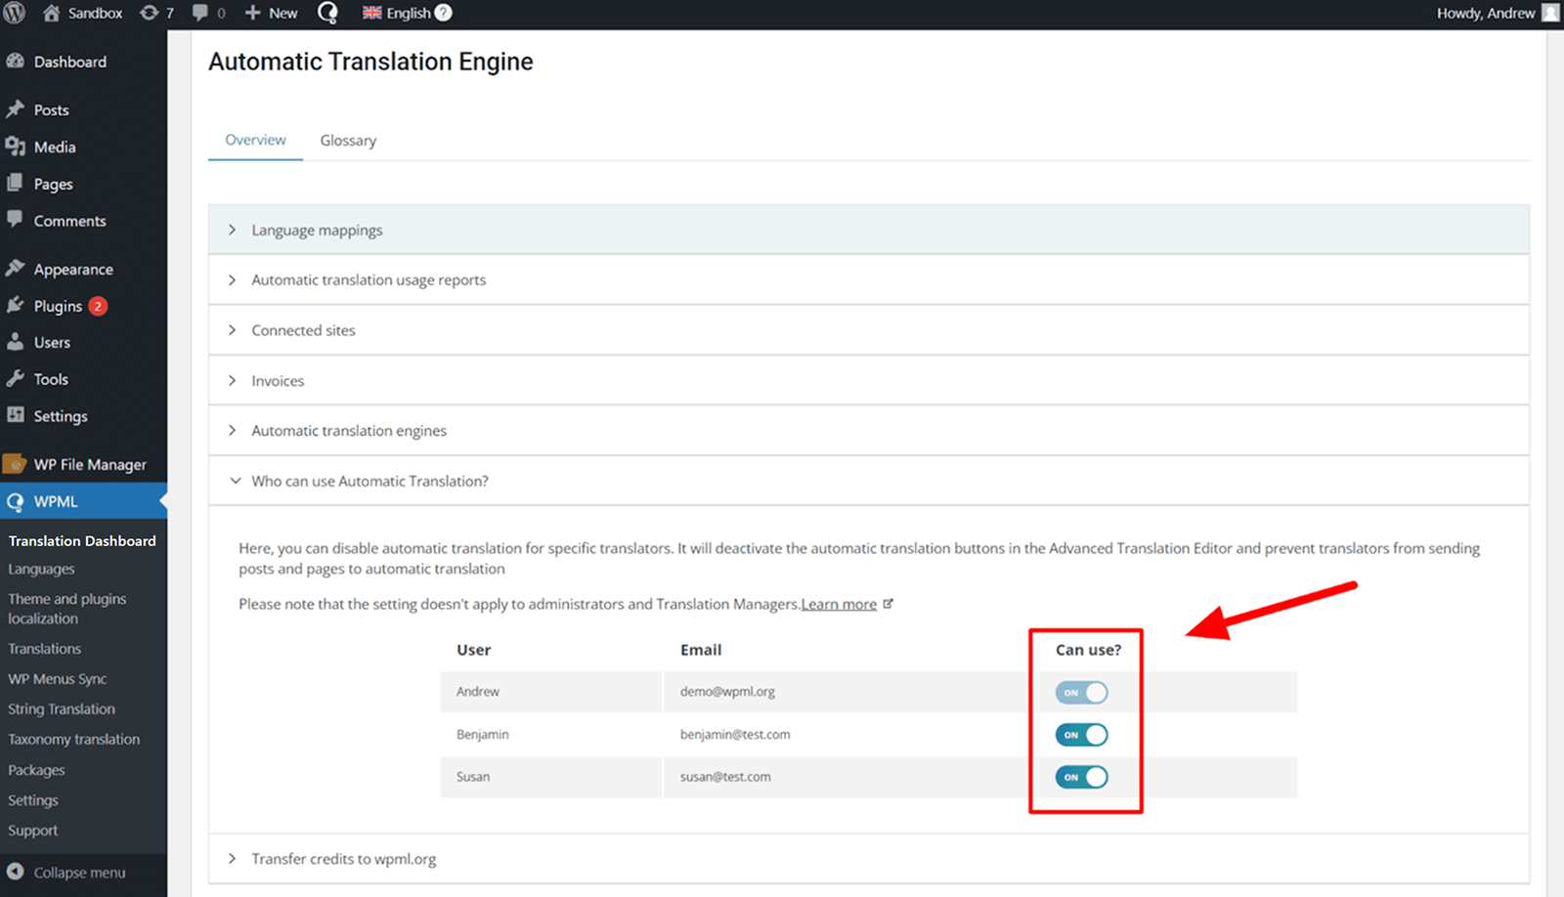
Task: Expand Transfer credits to wpml.org
Action: (x=868, y=859)
